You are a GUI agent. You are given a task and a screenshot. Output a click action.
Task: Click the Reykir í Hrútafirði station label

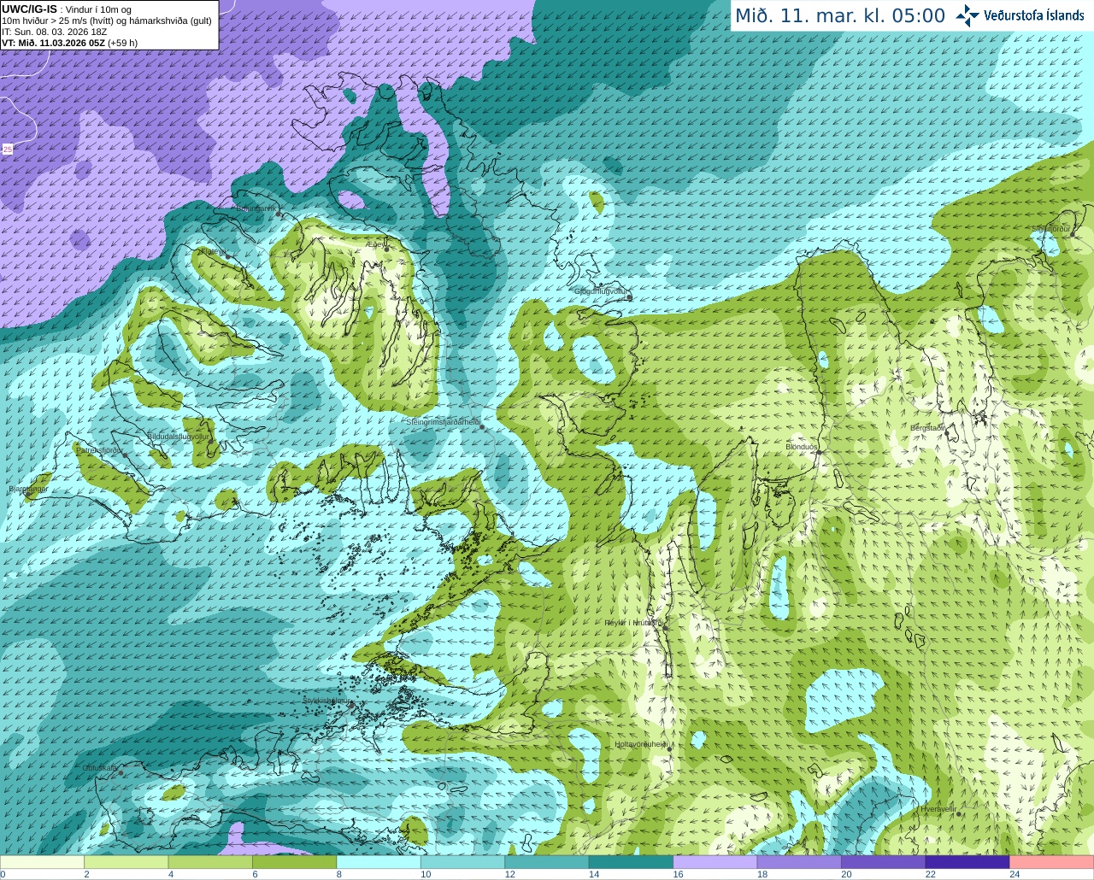coord(634,623)
